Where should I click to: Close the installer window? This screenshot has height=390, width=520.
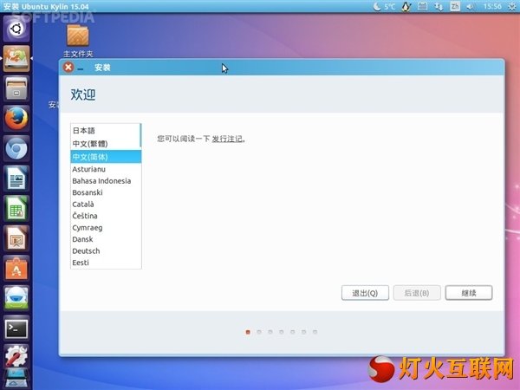click(68, 68)
